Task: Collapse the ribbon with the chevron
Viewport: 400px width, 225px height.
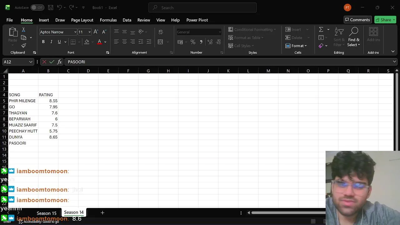Action: [x=393, y=51]
